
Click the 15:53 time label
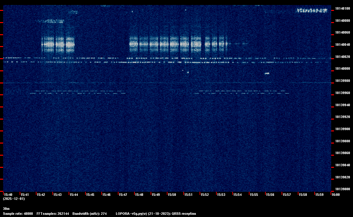(221, 195)
